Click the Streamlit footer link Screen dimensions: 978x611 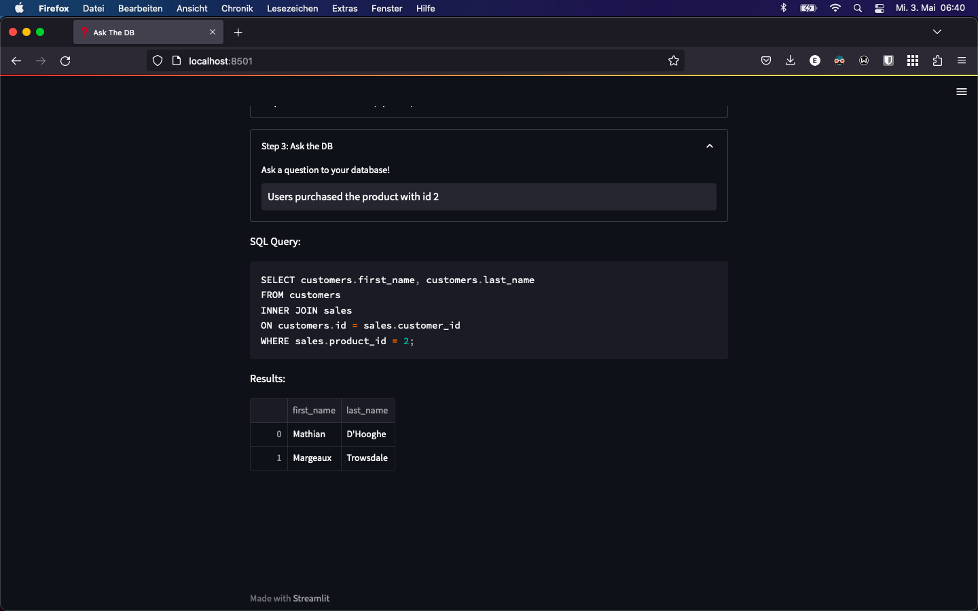click(311, 598)
